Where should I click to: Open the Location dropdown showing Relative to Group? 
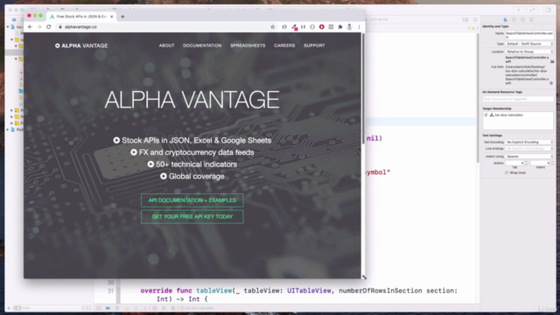tap(529, 52)
